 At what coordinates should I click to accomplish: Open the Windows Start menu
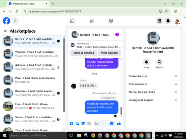point(4,135)
